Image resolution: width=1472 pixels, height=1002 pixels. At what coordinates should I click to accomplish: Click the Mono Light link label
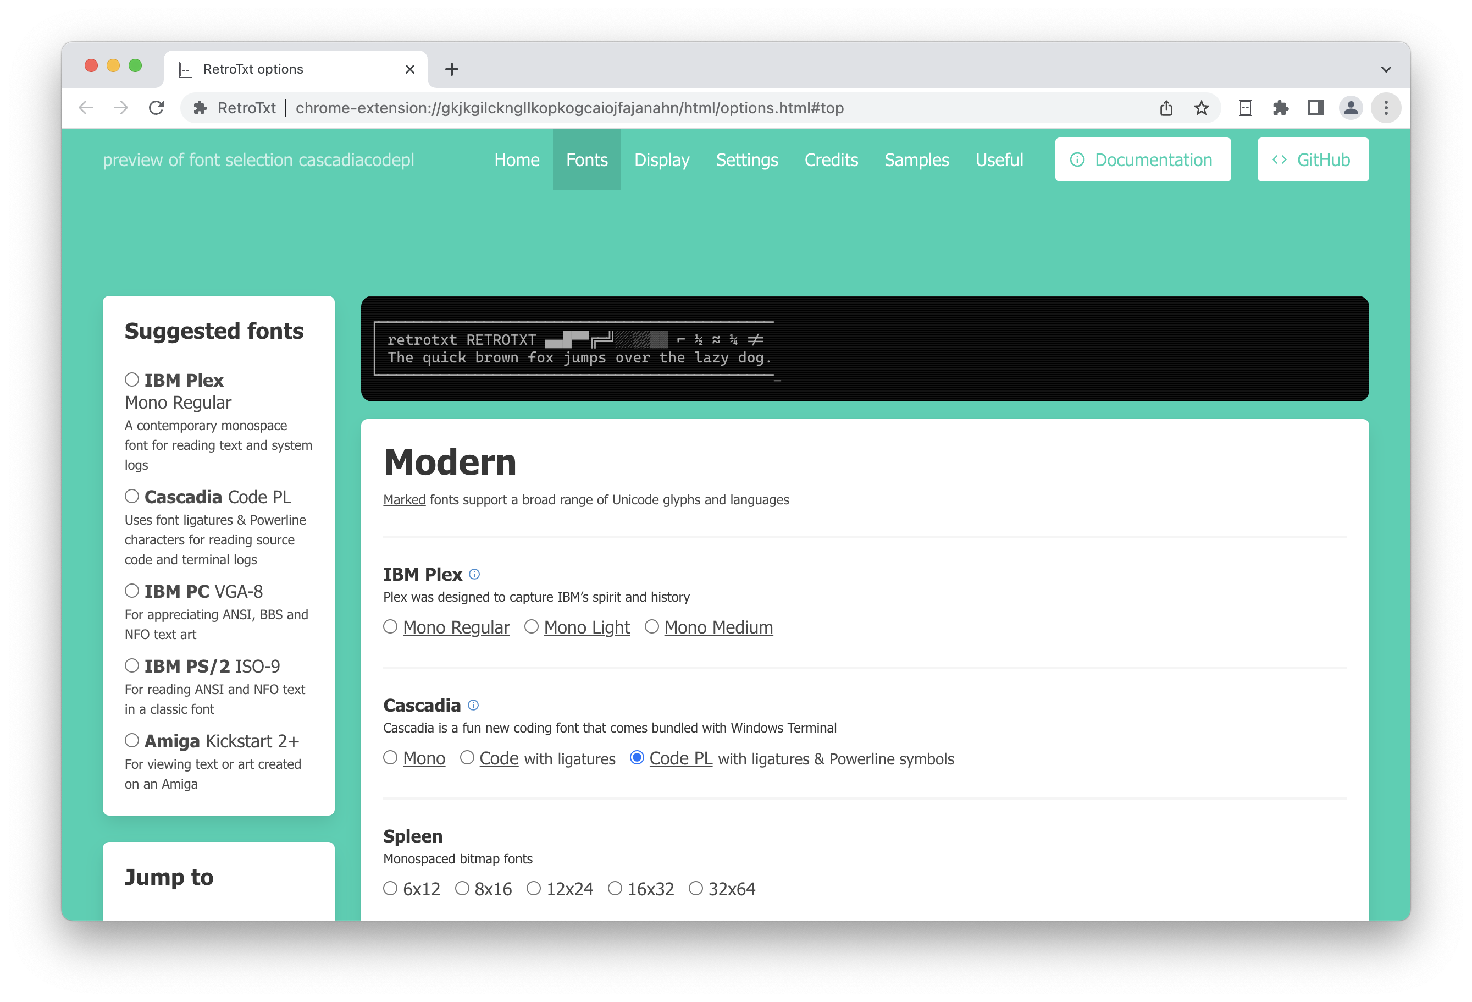point(586,627)
